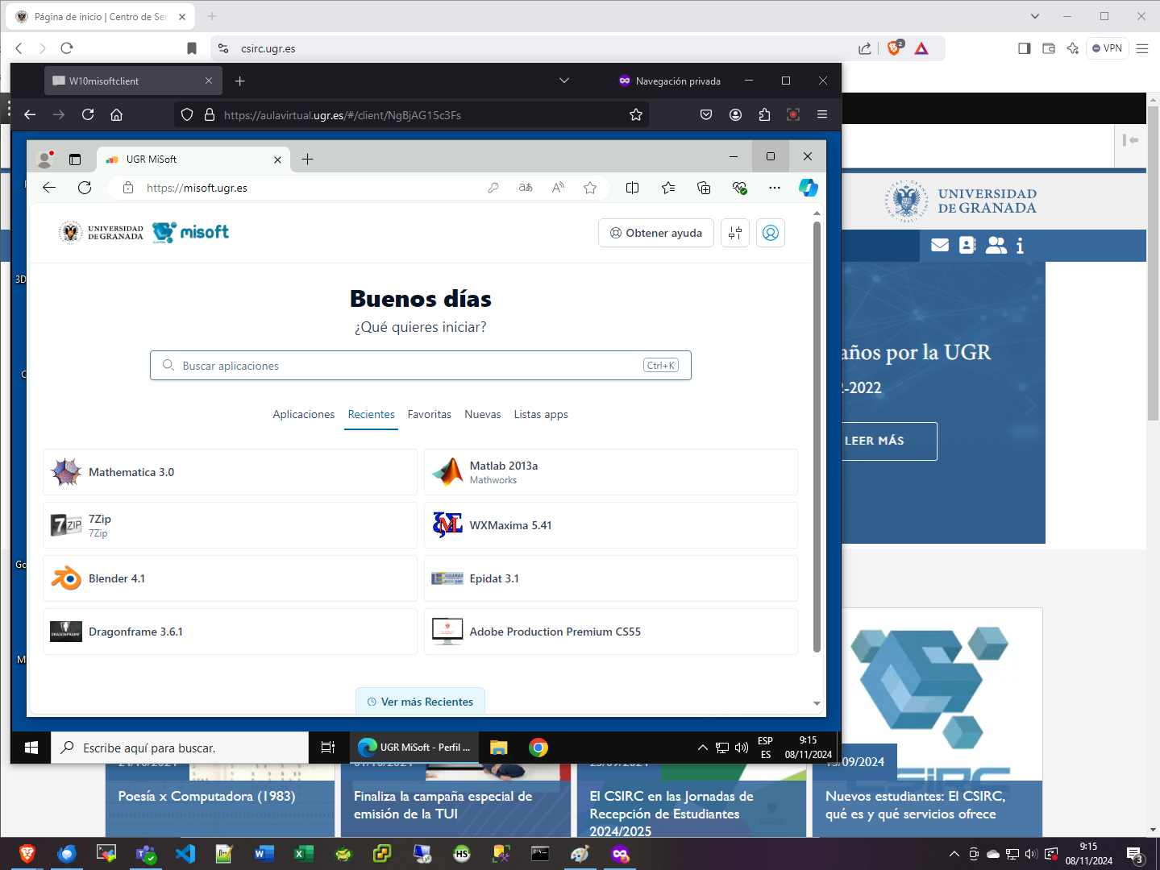The image size is (1160, 870).
Task: Open the envelope mail icon on CSIRC page
Action: click(x=940, y=245)
